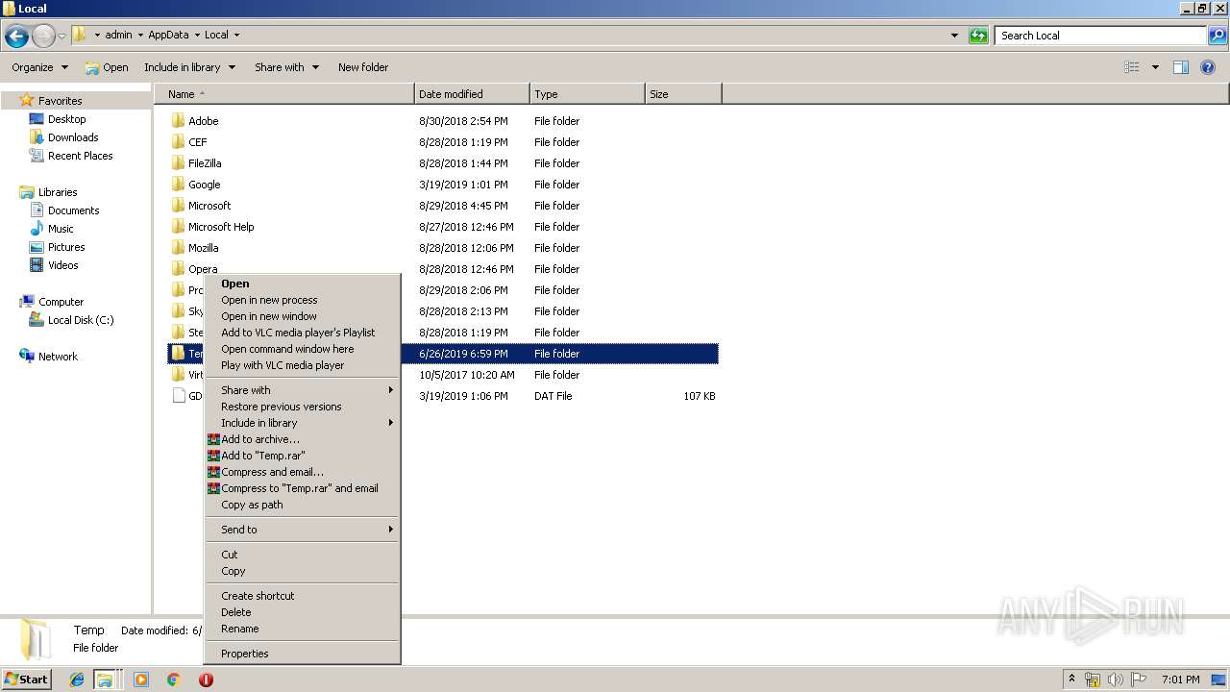Open Include in library dropdown
The height and width of the screenshot is (692, 1230).
point(189,67)
